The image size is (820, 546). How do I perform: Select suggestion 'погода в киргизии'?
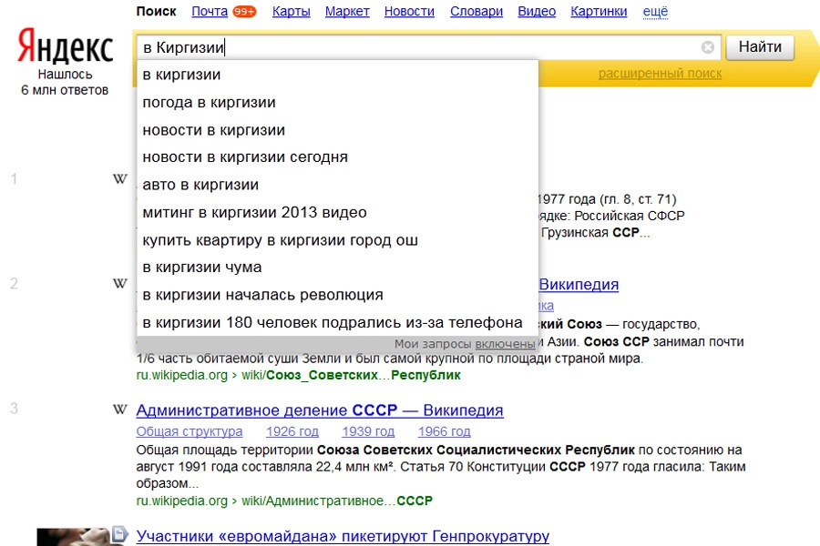click(209, 103)
